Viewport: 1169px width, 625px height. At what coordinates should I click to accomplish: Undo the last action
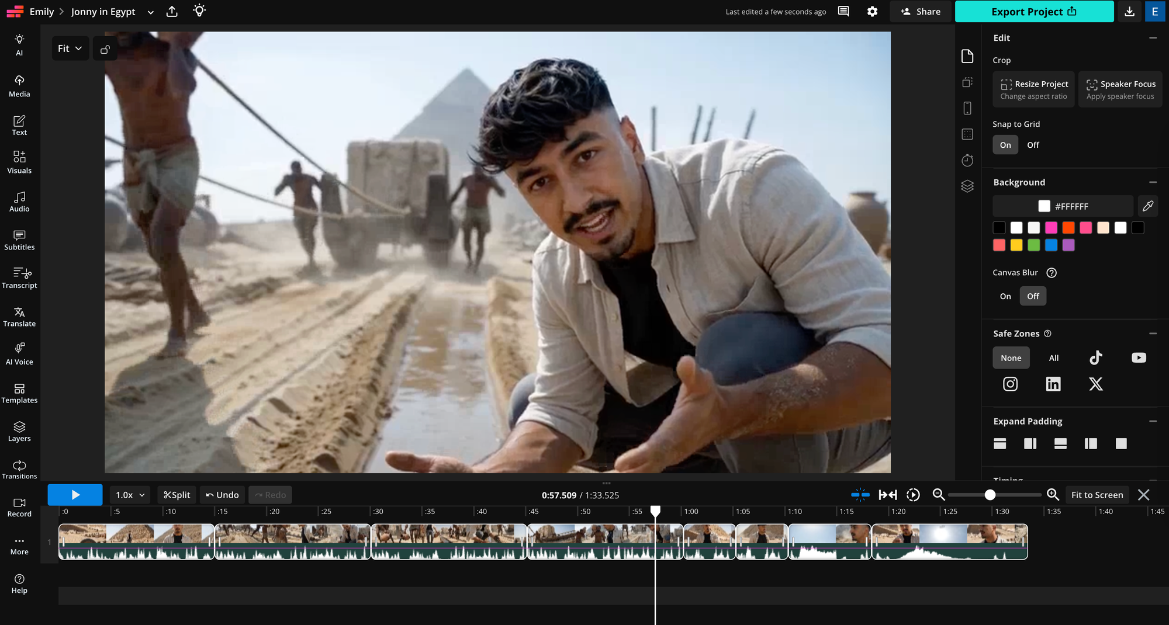click(222, 495)
